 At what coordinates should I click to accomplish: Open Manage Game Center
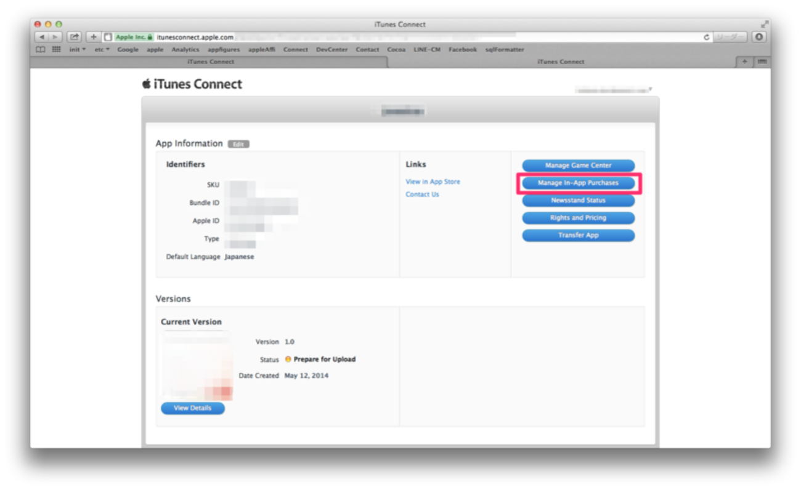[578, 166]
